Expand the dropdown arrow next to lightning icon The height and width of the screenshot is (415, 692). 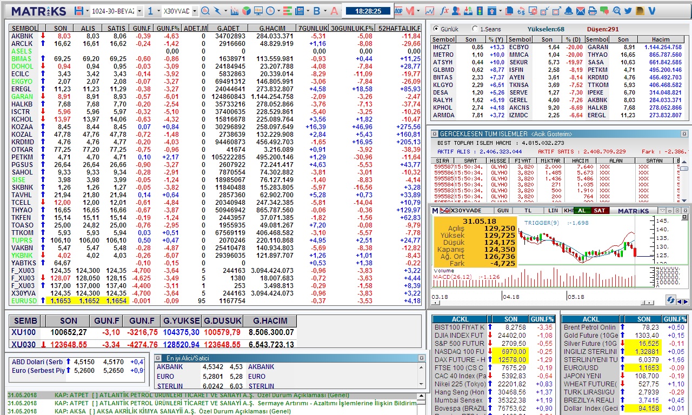click(x=225, y=11)
